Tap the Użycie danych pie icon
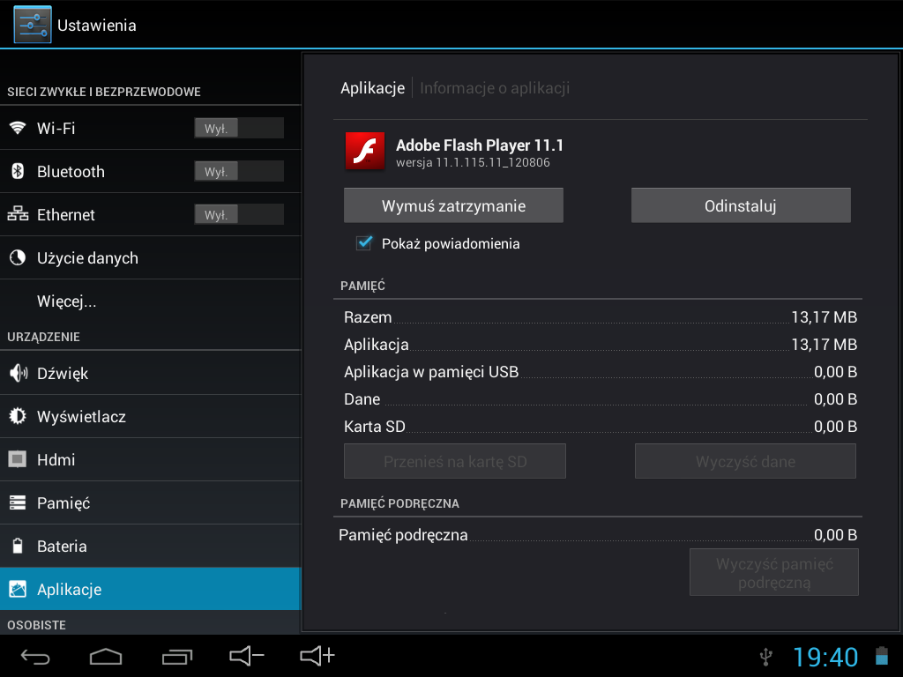This screenshot has width=903, height=677. (18, 257)
